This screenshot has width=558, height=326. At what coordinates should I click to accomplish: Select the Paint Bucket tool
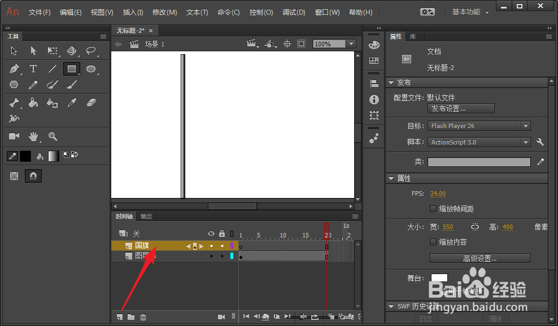(x=33, y=103)
